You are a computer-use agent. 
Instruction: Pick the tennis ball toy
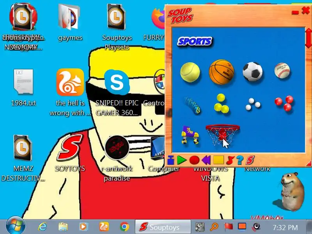point(190,72)
